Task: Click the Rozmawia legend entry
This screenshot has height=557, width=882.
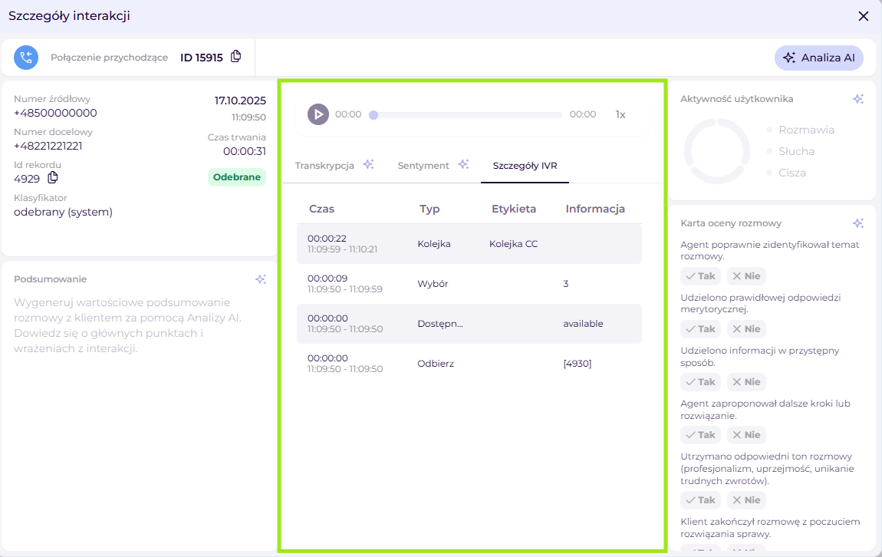Action: coord(801,130)
